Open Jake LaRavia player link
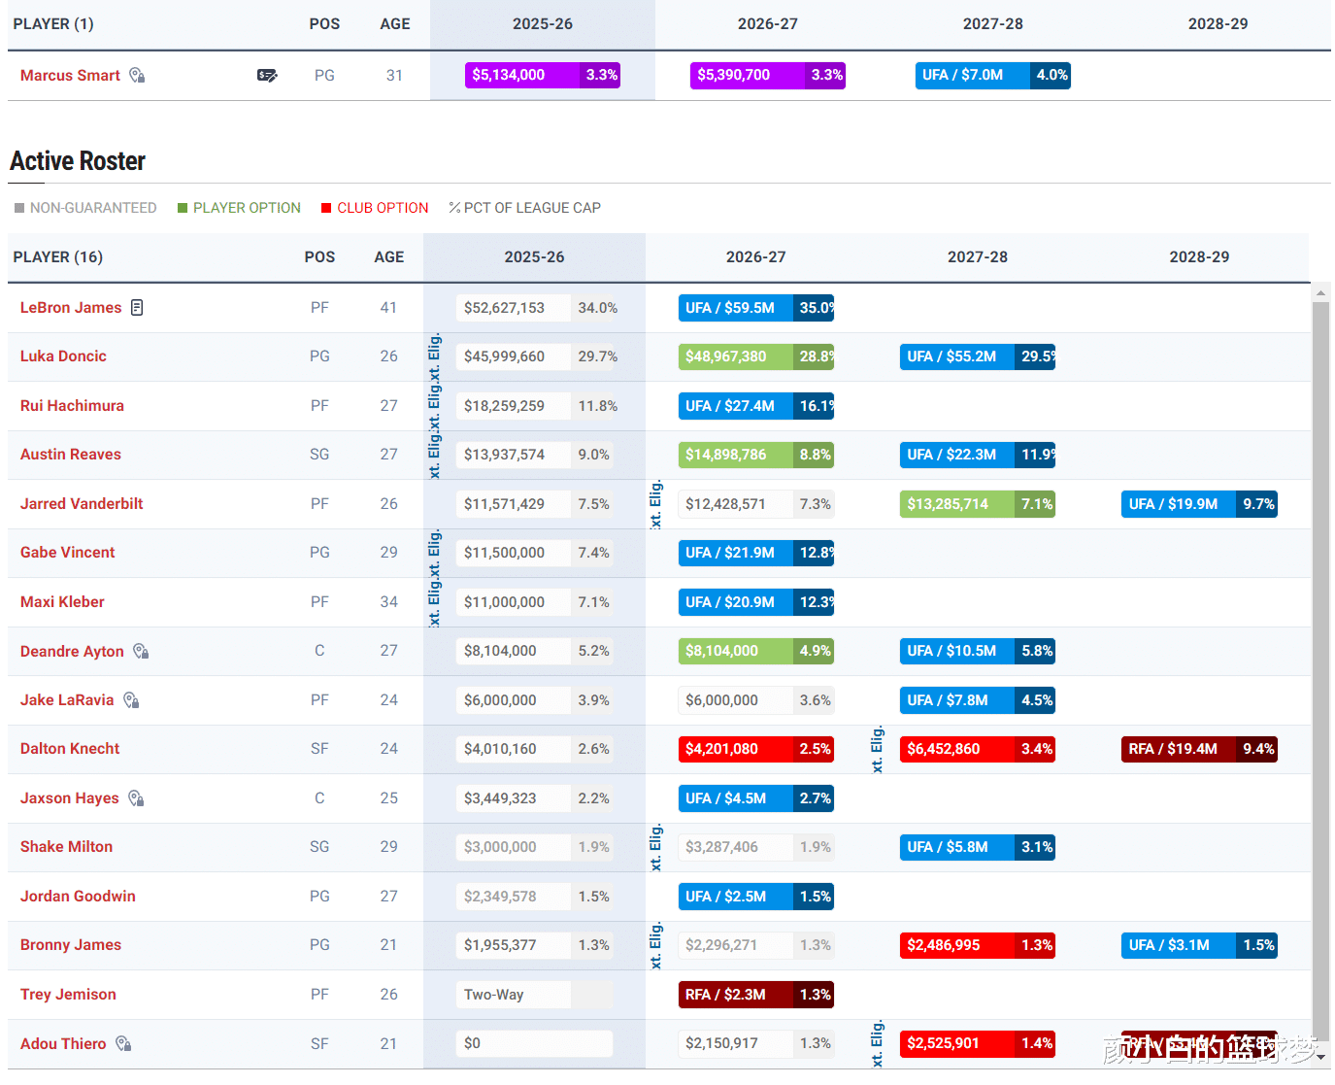Screen dimensions: 1335x1085 click(67, 699)
